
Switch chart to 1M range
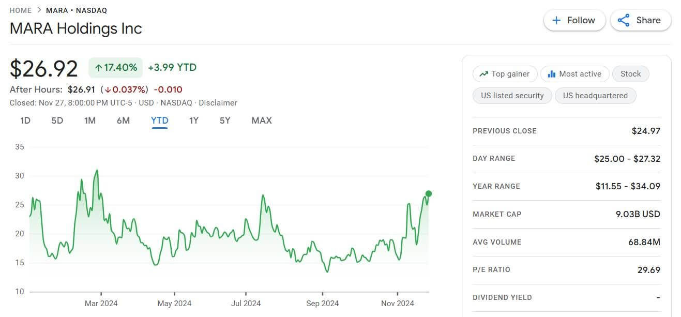pyautogui.click(x=90, y=120)
